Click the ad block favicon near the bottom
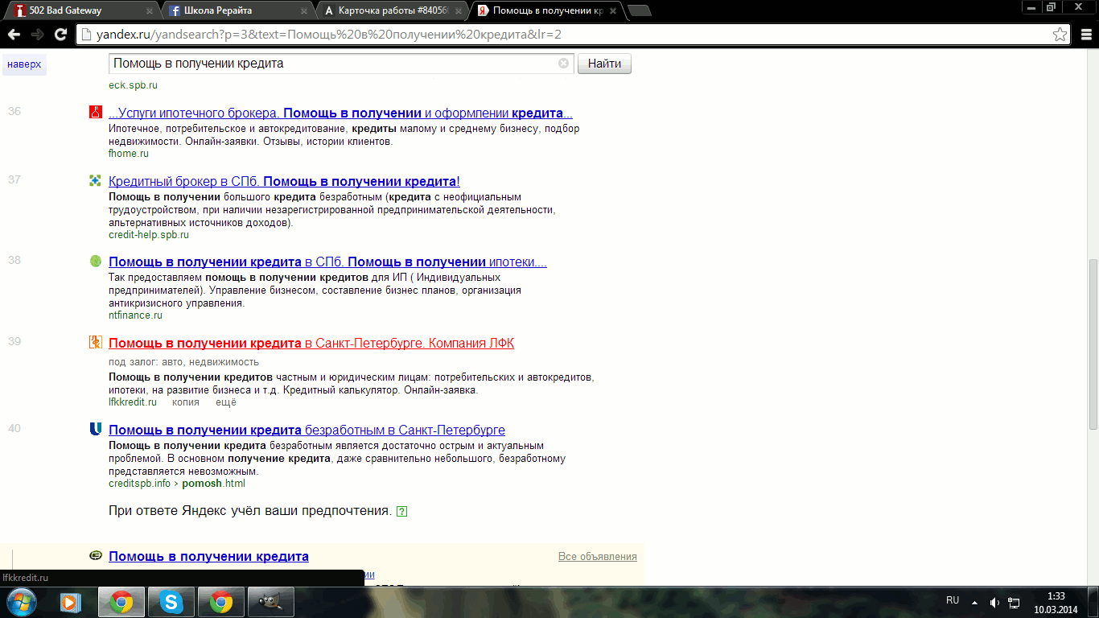This screenshot has width=1099, height=618. [96, 556]
